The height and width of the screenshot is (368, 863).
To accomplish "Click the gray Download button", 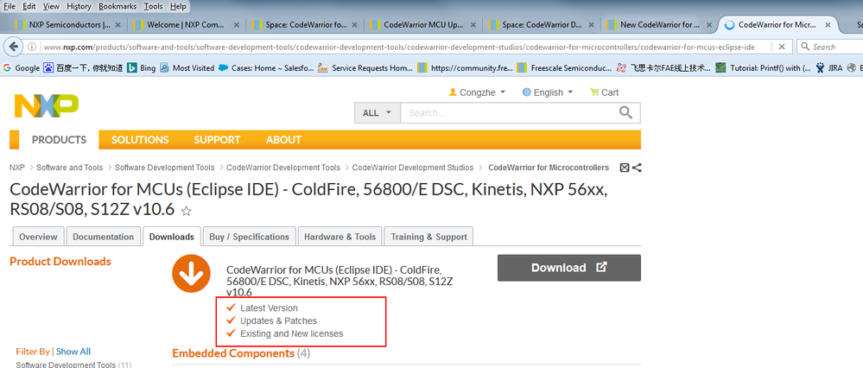I will (x=569, y=268).
